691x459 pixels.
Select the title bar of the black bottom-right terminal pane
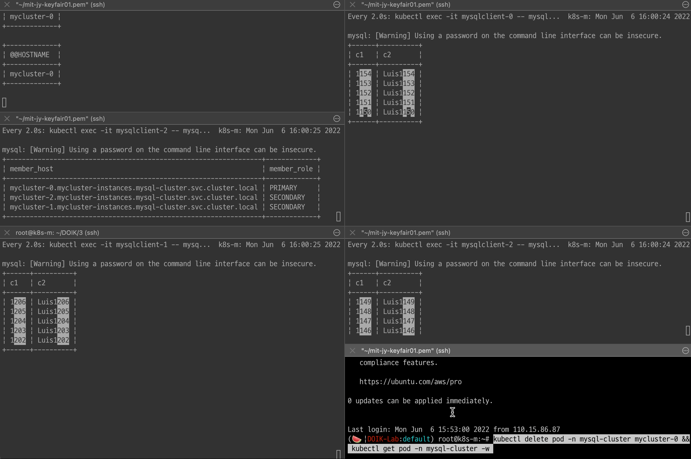point(406,351)
